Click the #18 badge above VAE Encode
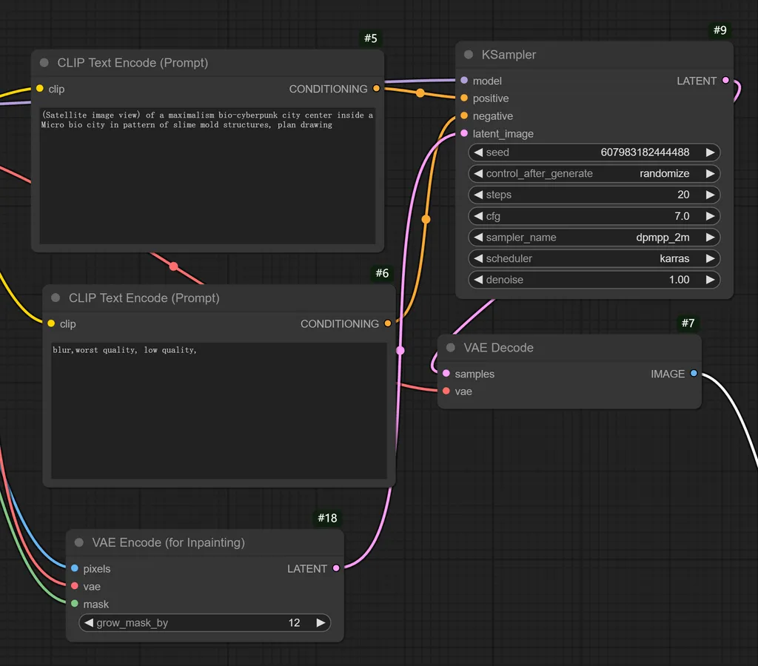 [327, 518]
